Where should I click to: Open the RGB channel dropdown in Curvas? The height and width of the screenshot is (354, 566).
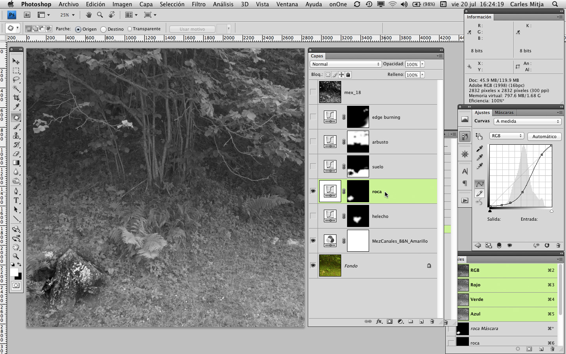click(x=506, y=136)
